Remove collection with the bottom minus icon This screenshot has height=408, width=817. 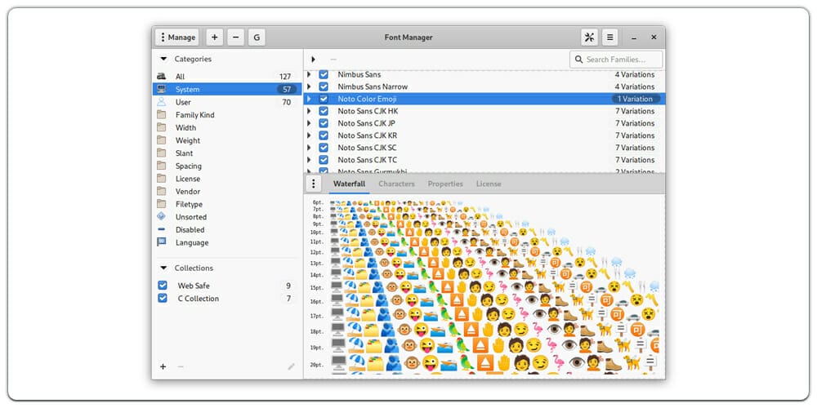181,367
